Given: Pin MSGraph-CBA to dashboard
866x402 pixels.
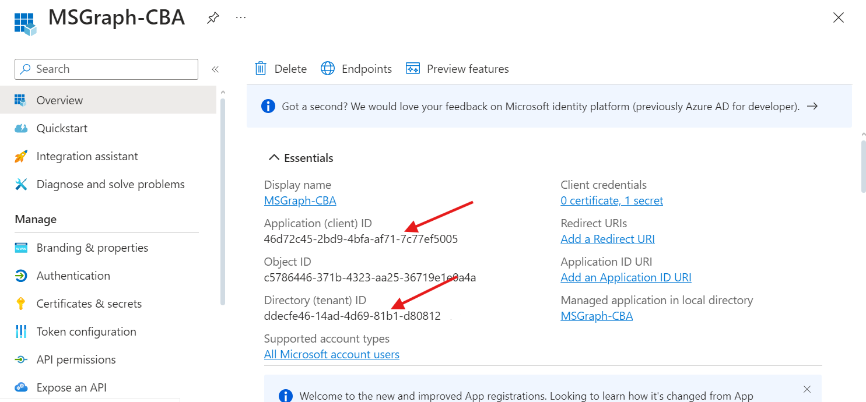Looking at the screenshot, I should (212, 17).
